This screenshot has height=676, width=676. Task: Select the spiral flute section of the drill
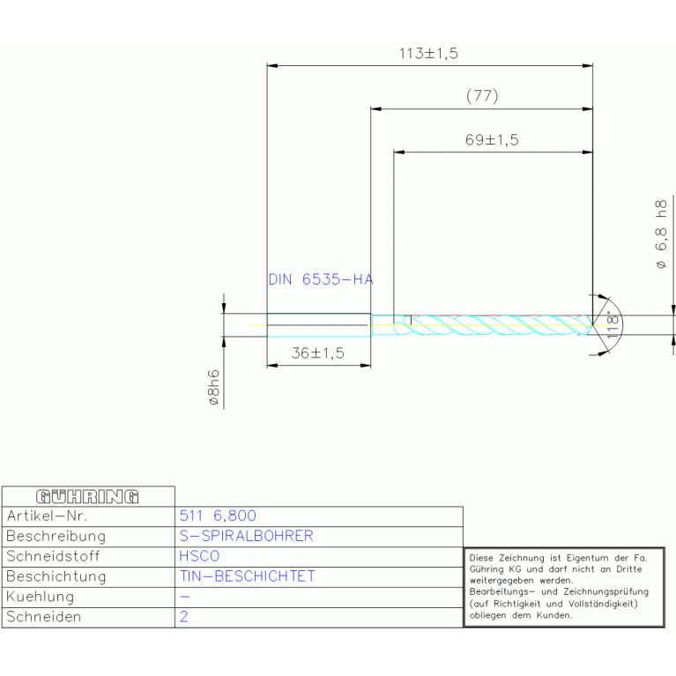coord(494,325)
